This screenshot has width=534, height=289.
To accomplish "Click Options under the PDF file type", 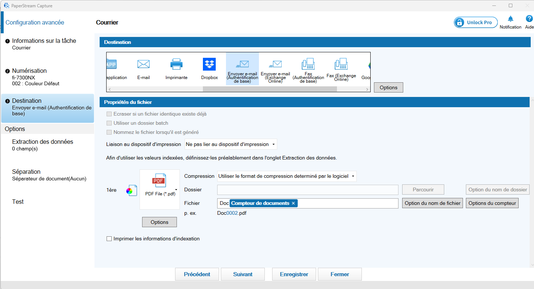I will [x=159, y=222].
